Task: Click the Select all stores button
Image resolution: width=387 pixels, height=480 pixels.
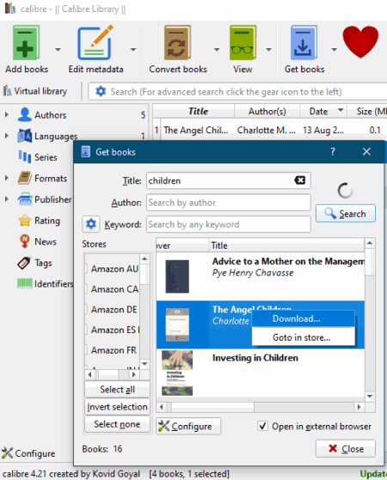Action: 117,390
